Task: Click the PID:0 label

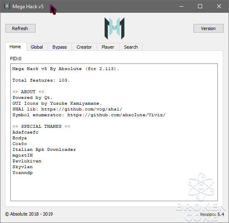Action: 16,59
